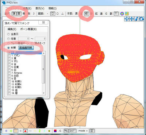Click the diagonal arrow zoom view icon
This screenshot has width=146, height=135.
pyautogui.click(x=137, y=19)
